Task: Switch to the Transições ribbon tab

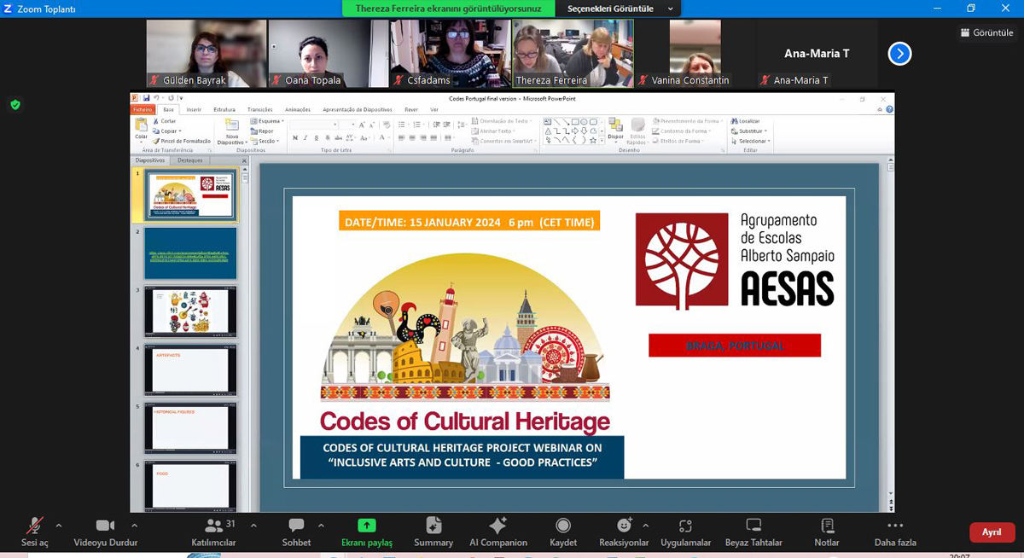Action: pos(260,109)
